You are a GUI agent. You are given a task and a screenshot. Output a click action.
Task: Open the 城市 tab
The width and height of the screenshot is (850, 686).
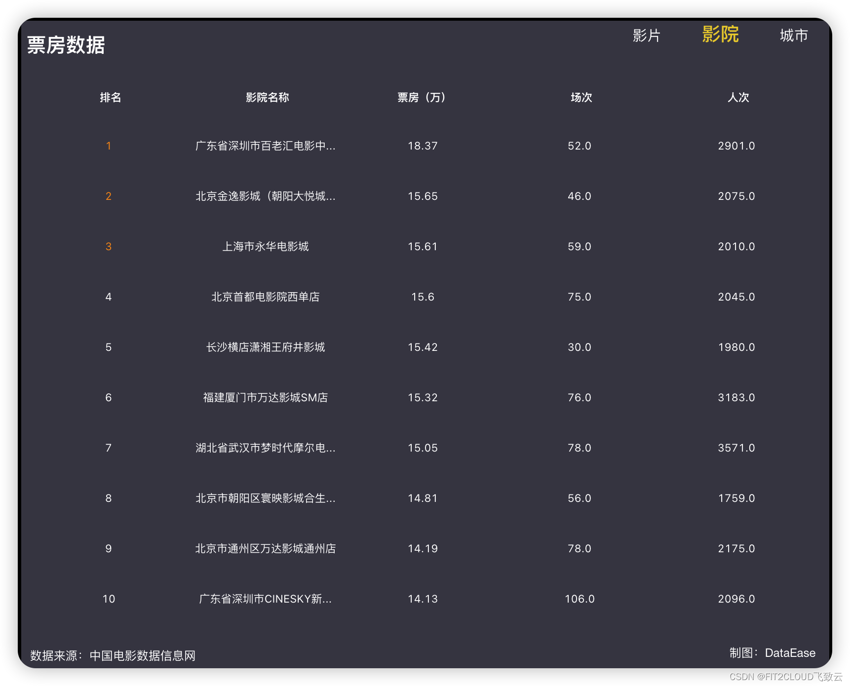pyautogui.click(x=793, y=36)
